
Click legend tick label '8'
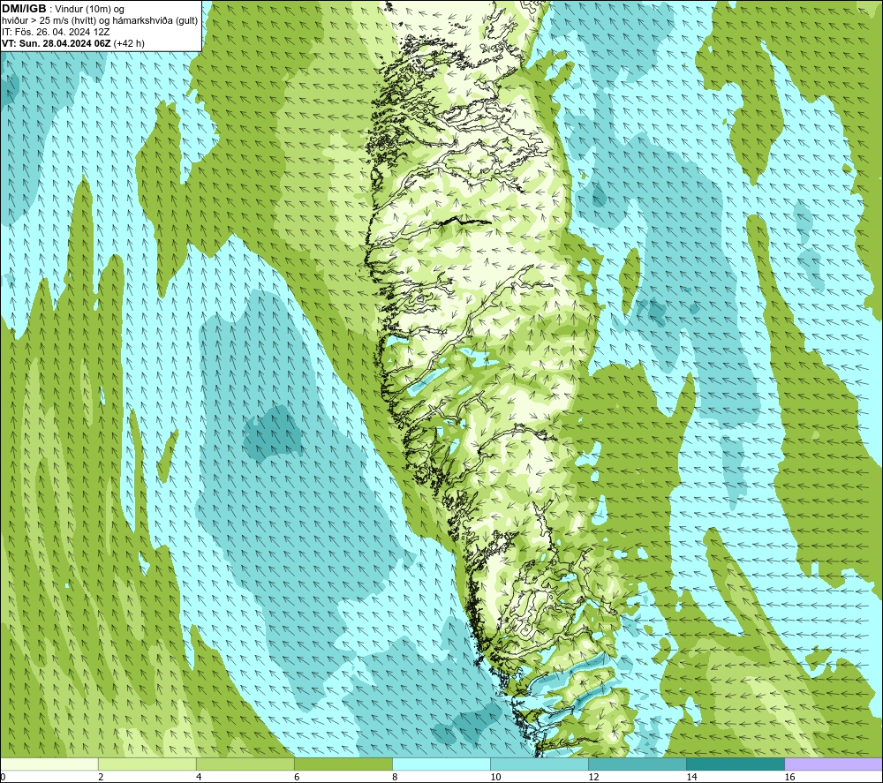(395, 777)
